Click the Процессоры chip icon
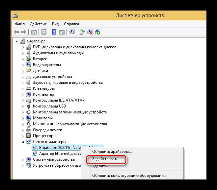The width and height of the screenshot is (217, 190). click(x=29, y=136)
